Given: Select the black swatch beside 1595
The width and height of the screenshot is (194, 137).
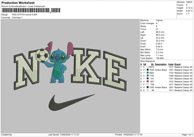Looking at the screenshot, I should tap(148, 87).
